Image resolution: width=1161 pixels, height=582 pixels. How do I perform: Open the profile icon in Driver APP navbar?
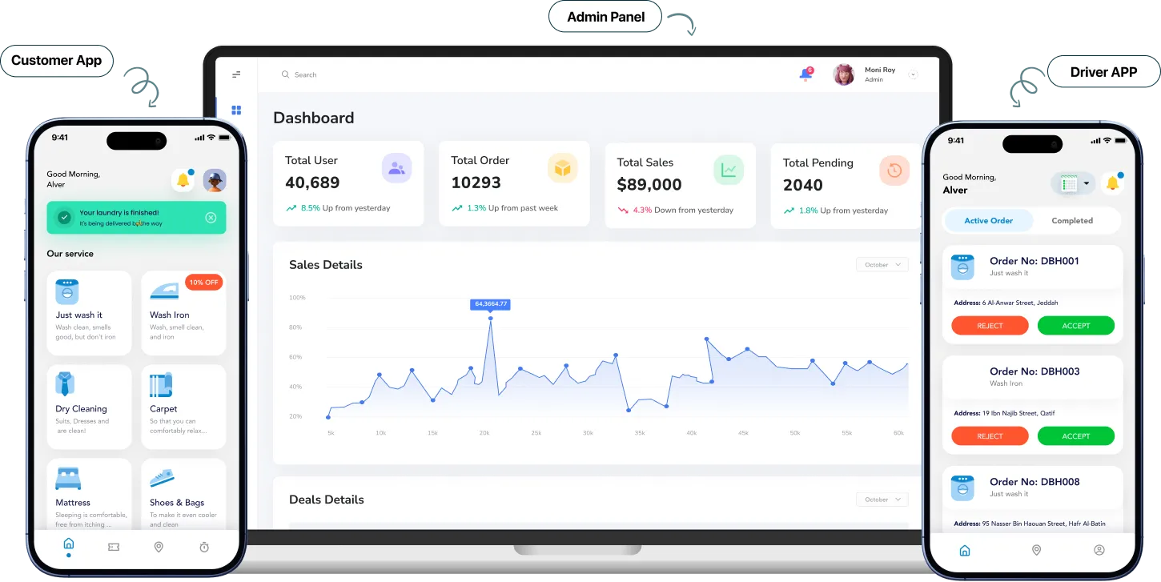click(x=1099, y=550)
